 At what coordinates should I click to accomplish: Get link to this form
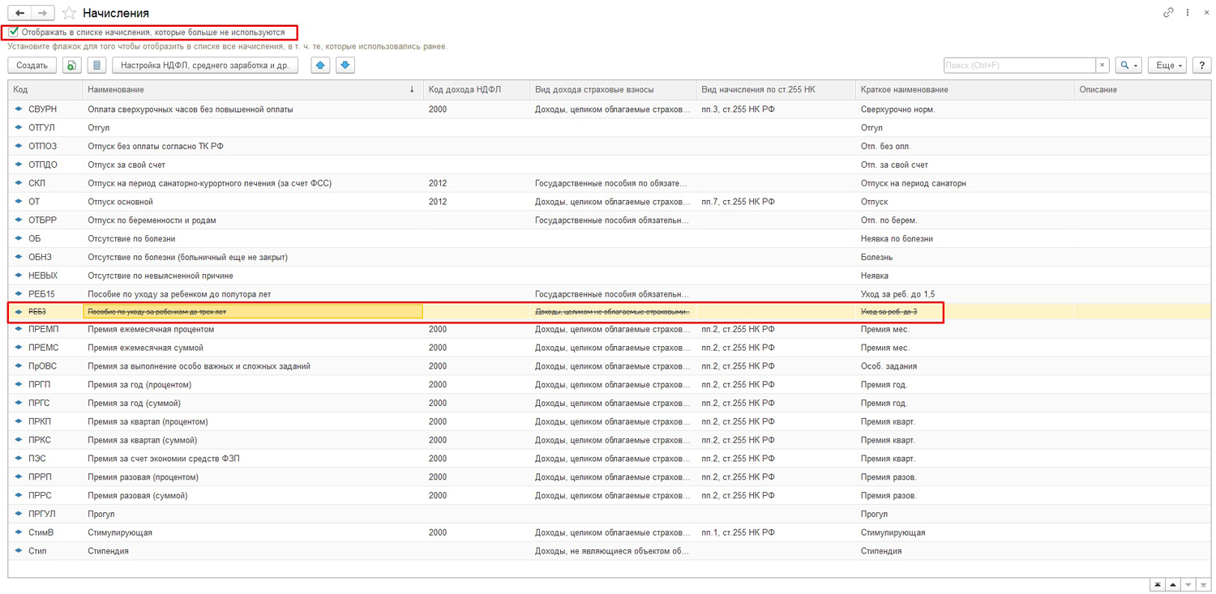[1168, 12]
